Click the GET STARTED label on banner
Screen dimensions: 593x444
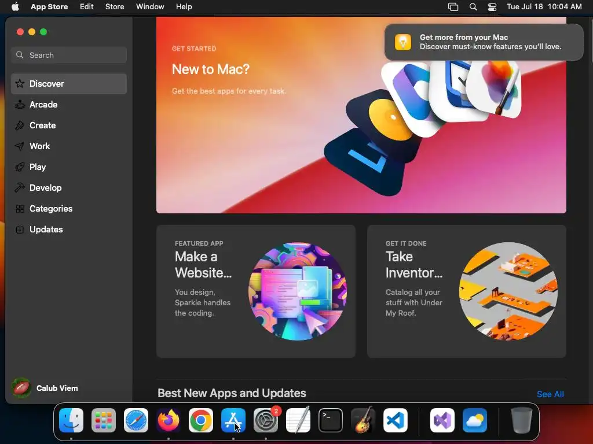point(194,49)
